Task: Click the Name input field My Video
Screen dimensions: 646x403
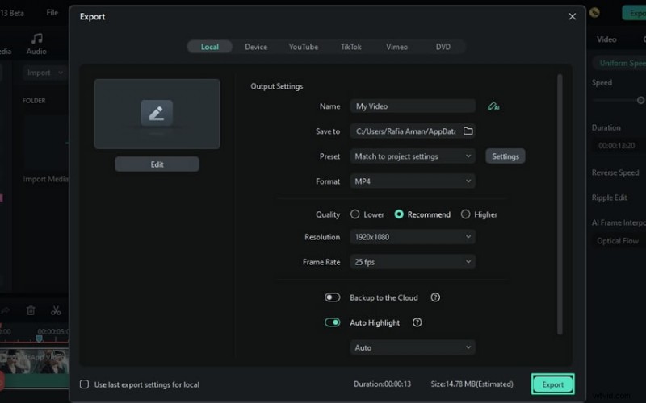Action: click(x=413, y=106)
